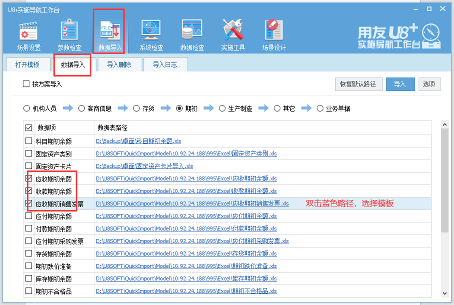Select the 机构人员 radio button
Viewport: 454px width, 305px height.
(x=27, y=109)
